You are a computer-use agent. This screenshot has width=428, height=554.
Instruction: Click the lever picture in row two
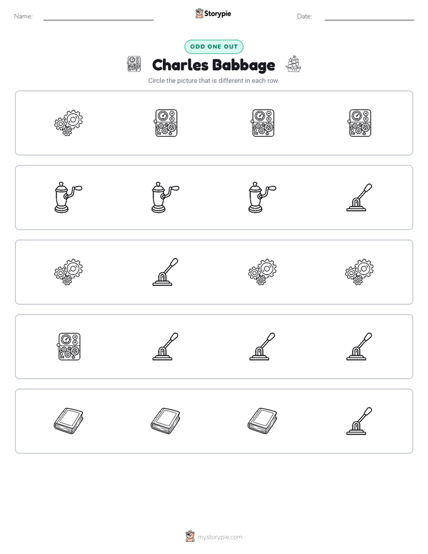tap(360, 197)
